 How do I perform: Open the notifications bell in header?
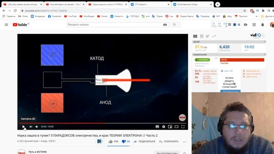[x=262, y=25]
